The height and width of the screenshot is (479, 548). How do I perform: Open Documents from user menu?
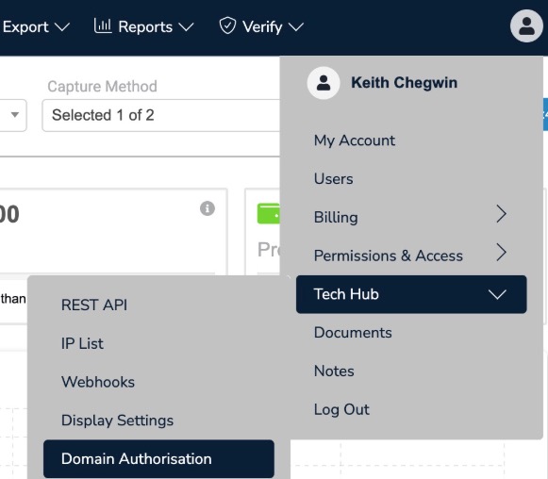(353, 333)
